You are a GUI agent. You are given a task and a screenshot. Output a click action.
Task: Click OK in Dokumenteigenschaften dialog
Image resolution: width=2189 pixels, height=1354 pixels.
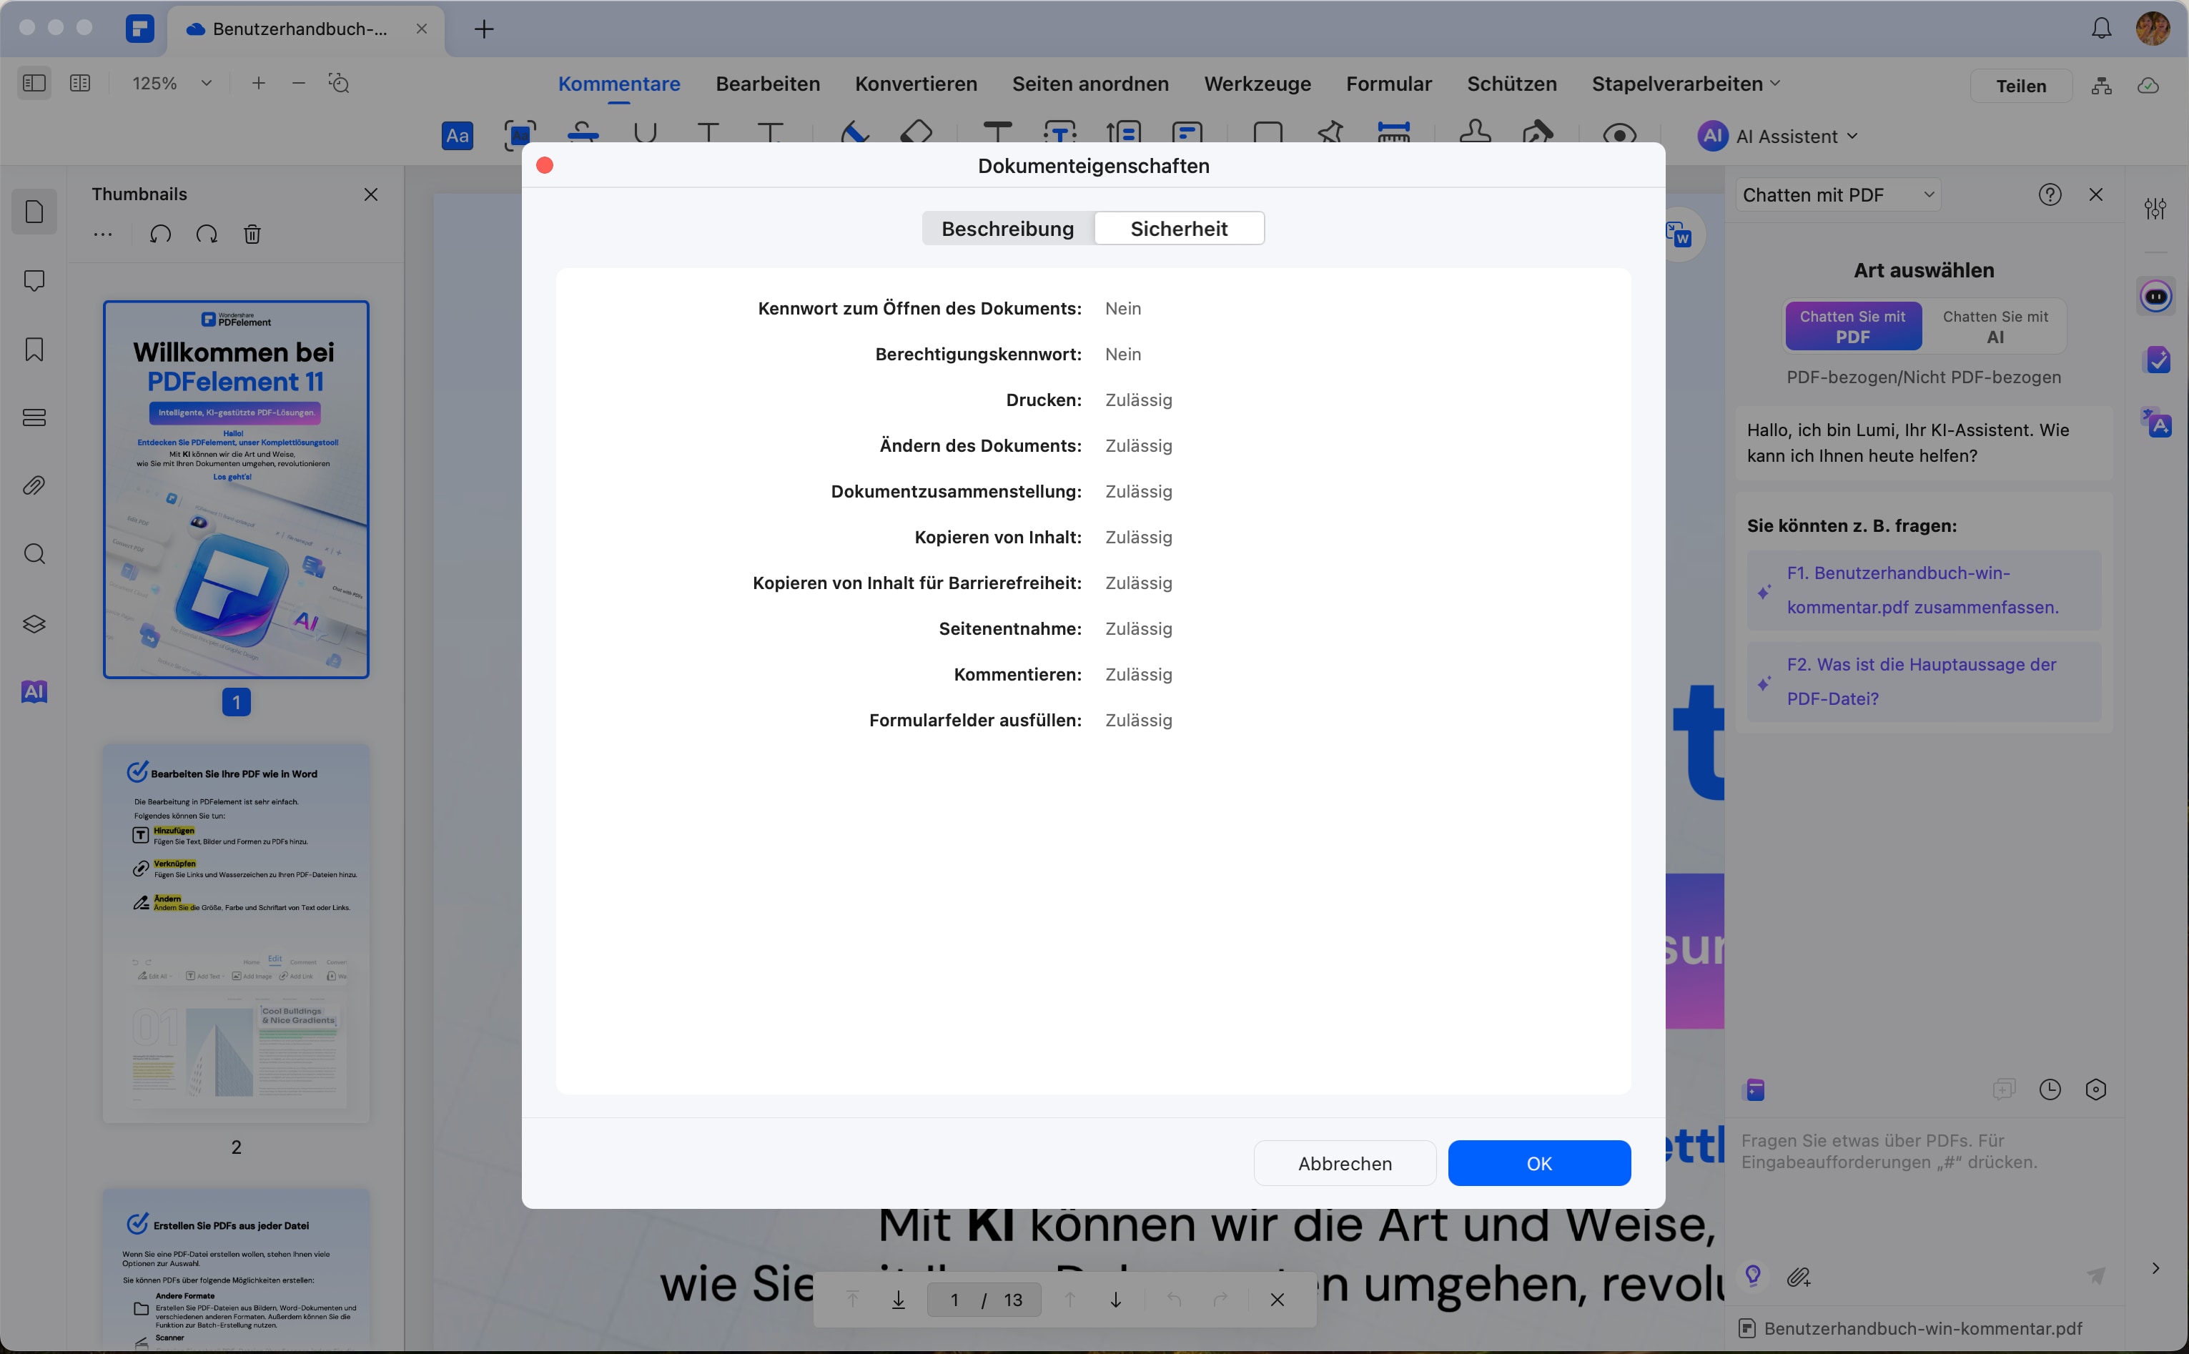click(1538, 1163)
